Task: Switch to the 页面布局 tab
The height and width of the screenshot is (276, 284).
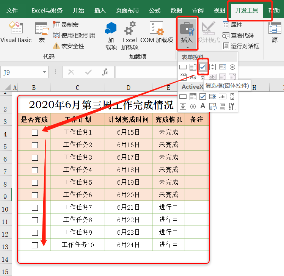Action: 127,11
